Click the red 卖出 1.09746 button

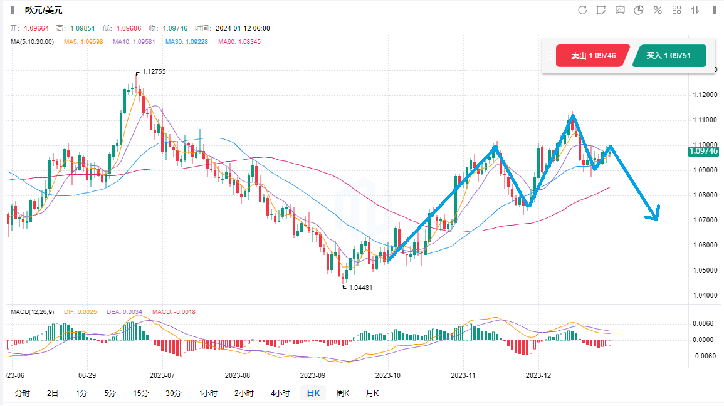pyautogui.click(x=588, y=56)
